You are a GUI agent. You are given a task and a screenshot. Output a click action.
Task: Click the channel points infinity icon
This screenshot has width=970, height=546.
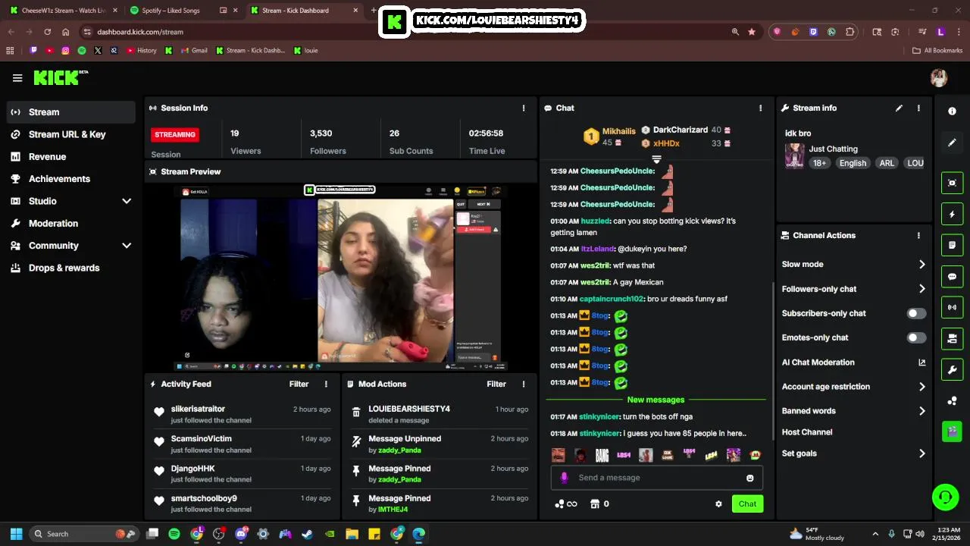[566, 504]
